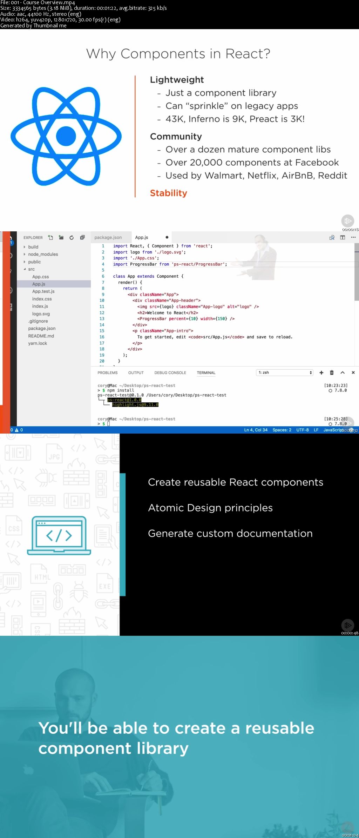Click the unsaved dot on App.js tab
This screenshot has height=838, width=359.
(167, 238)
